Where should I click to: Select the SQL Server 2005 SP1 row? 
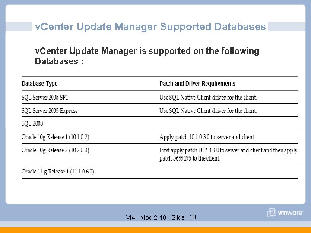tap(45, 98)
